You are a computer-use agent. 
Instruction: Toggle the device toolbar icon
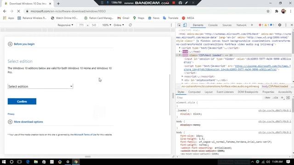pyautogui.click(x=185, y=25)
